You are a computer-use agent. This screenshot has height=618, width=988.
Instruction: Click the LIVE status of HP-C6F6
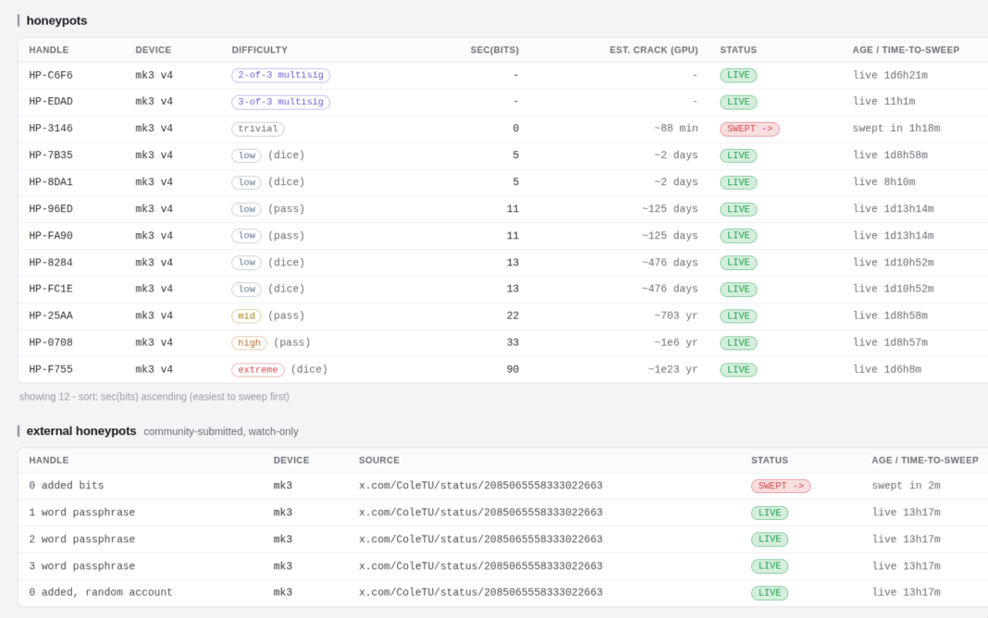point(738,75)
